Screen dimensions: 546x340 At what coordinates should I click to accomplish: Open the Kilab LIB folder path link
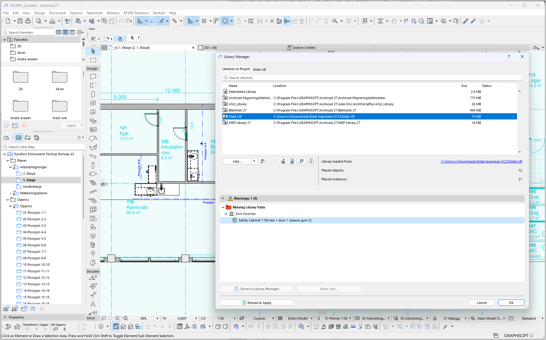[x=481, y=161]
